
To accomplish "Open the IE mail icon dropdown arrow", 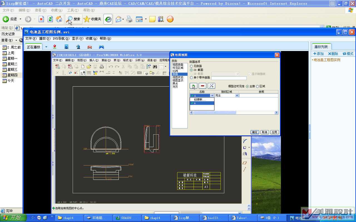I will click(x=123, y=19).
